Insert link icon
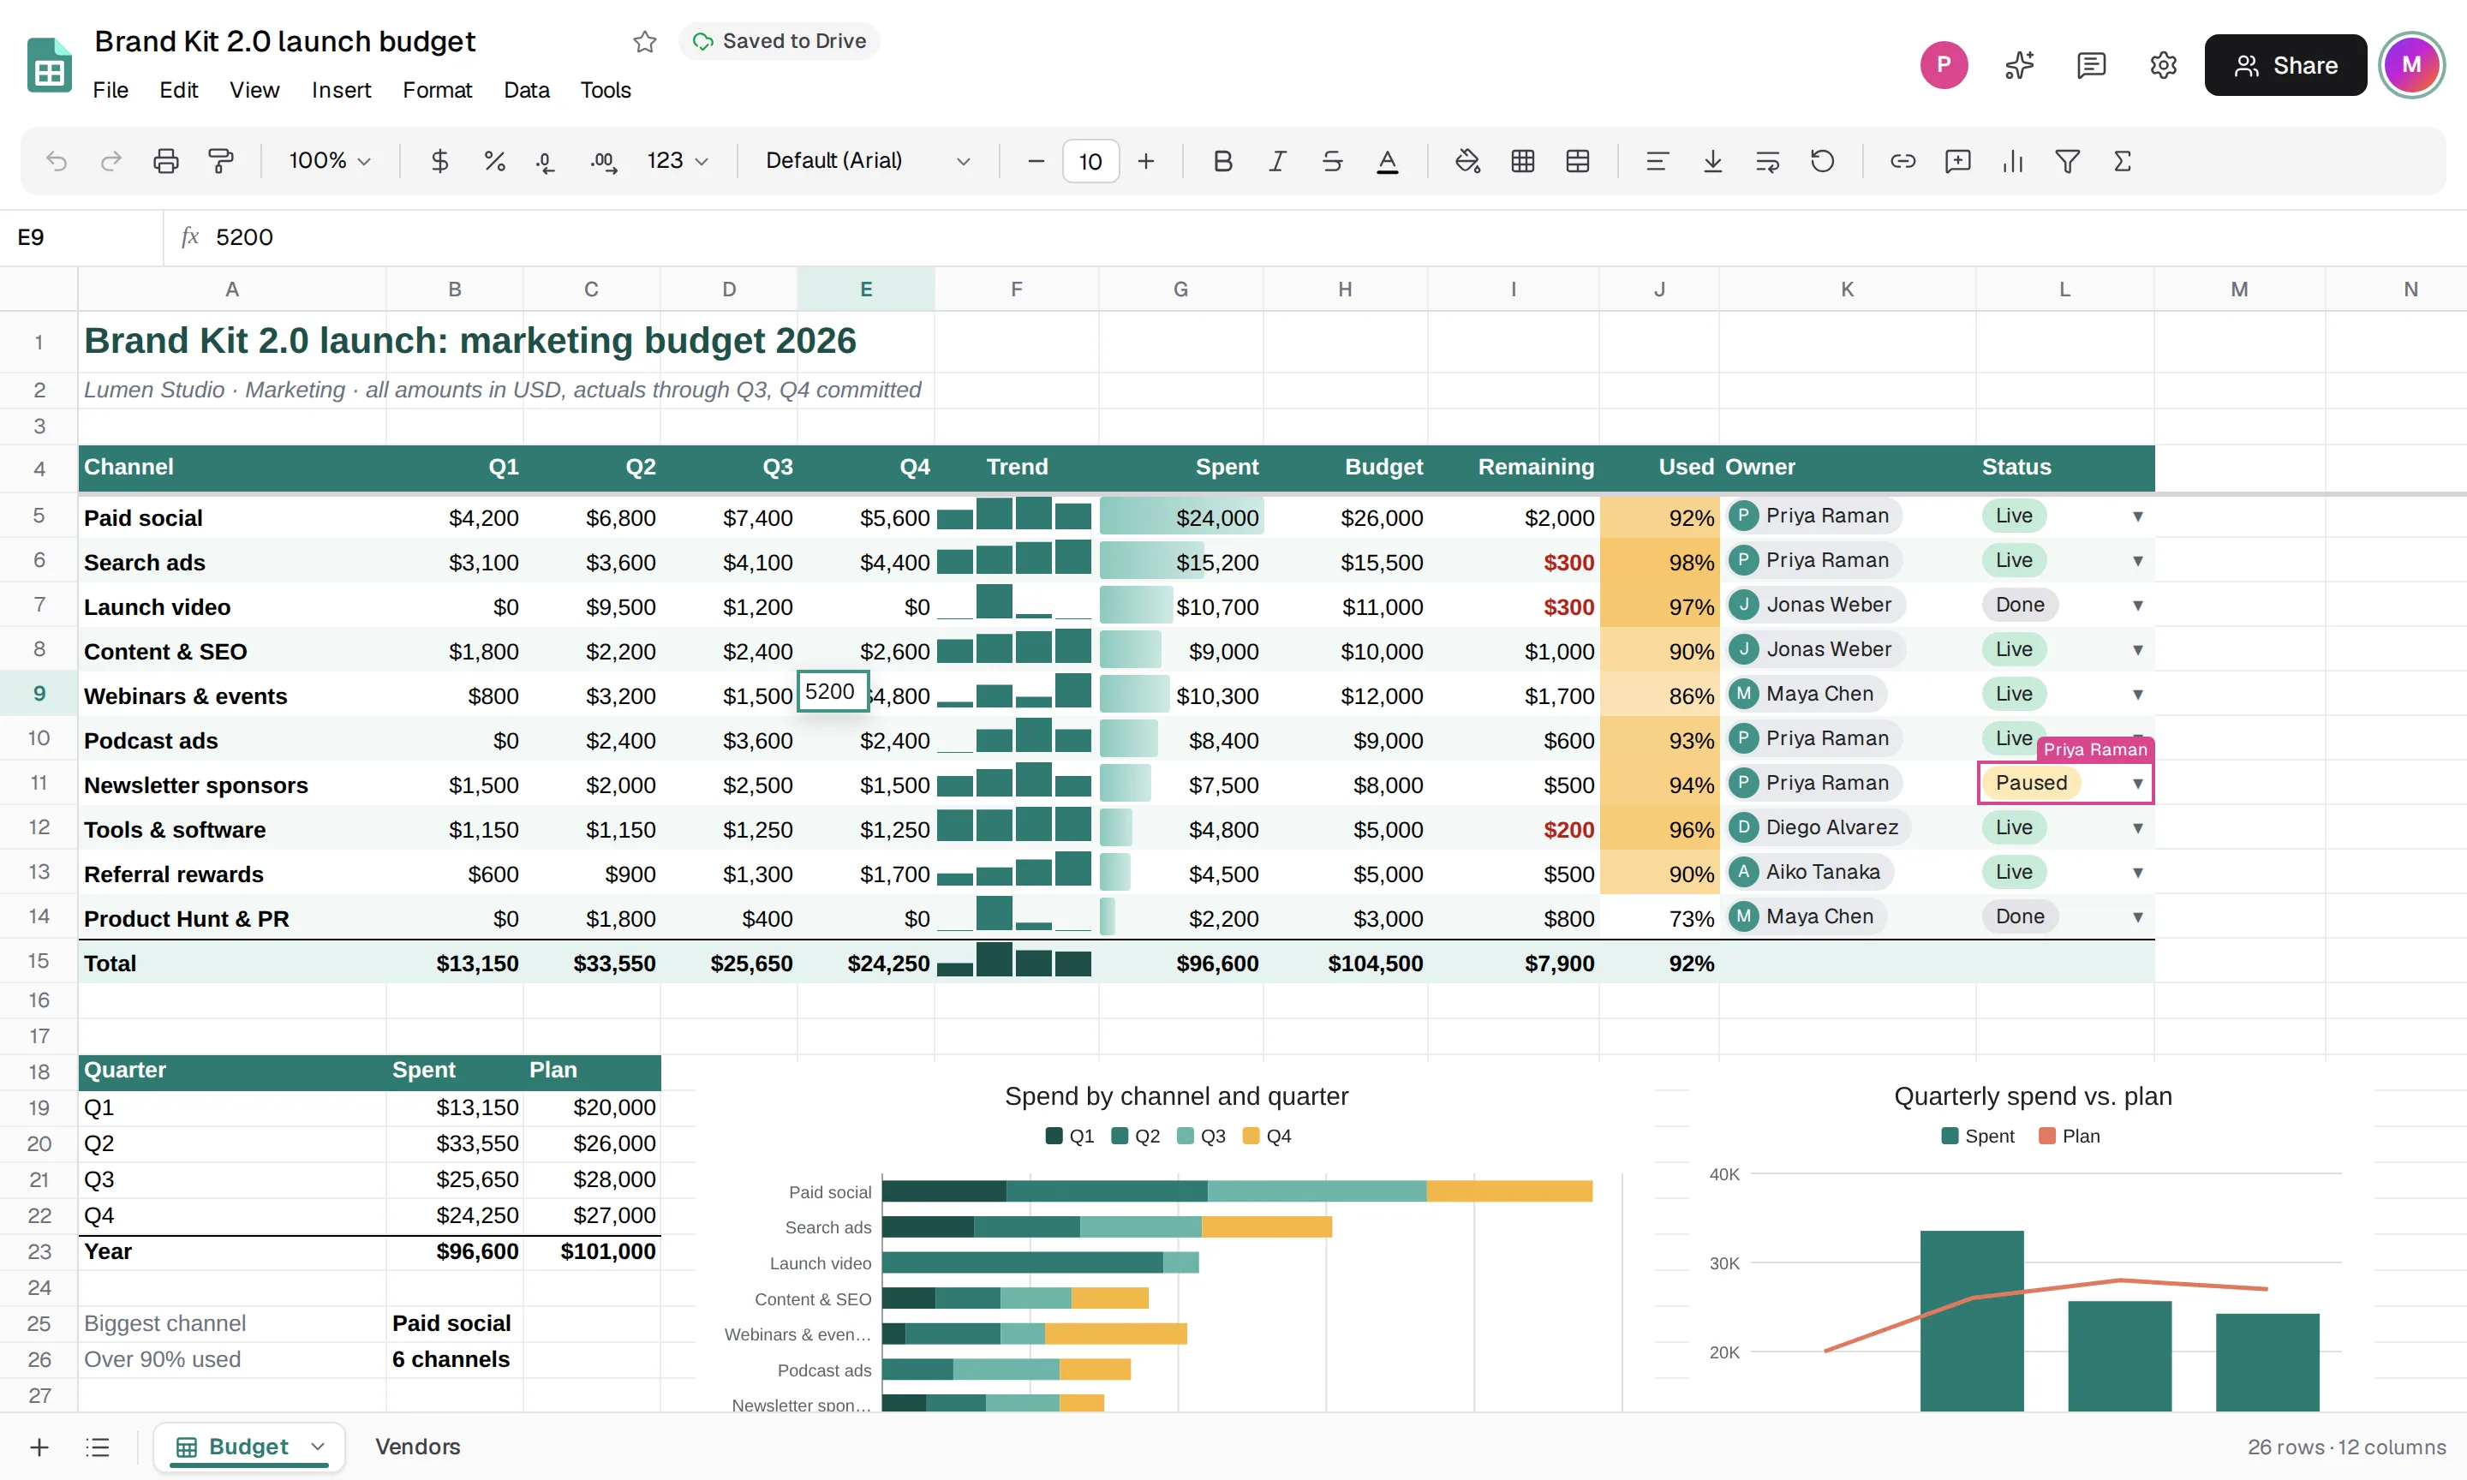This screenshot has width=2467, height=1480. pos(1903,160)
